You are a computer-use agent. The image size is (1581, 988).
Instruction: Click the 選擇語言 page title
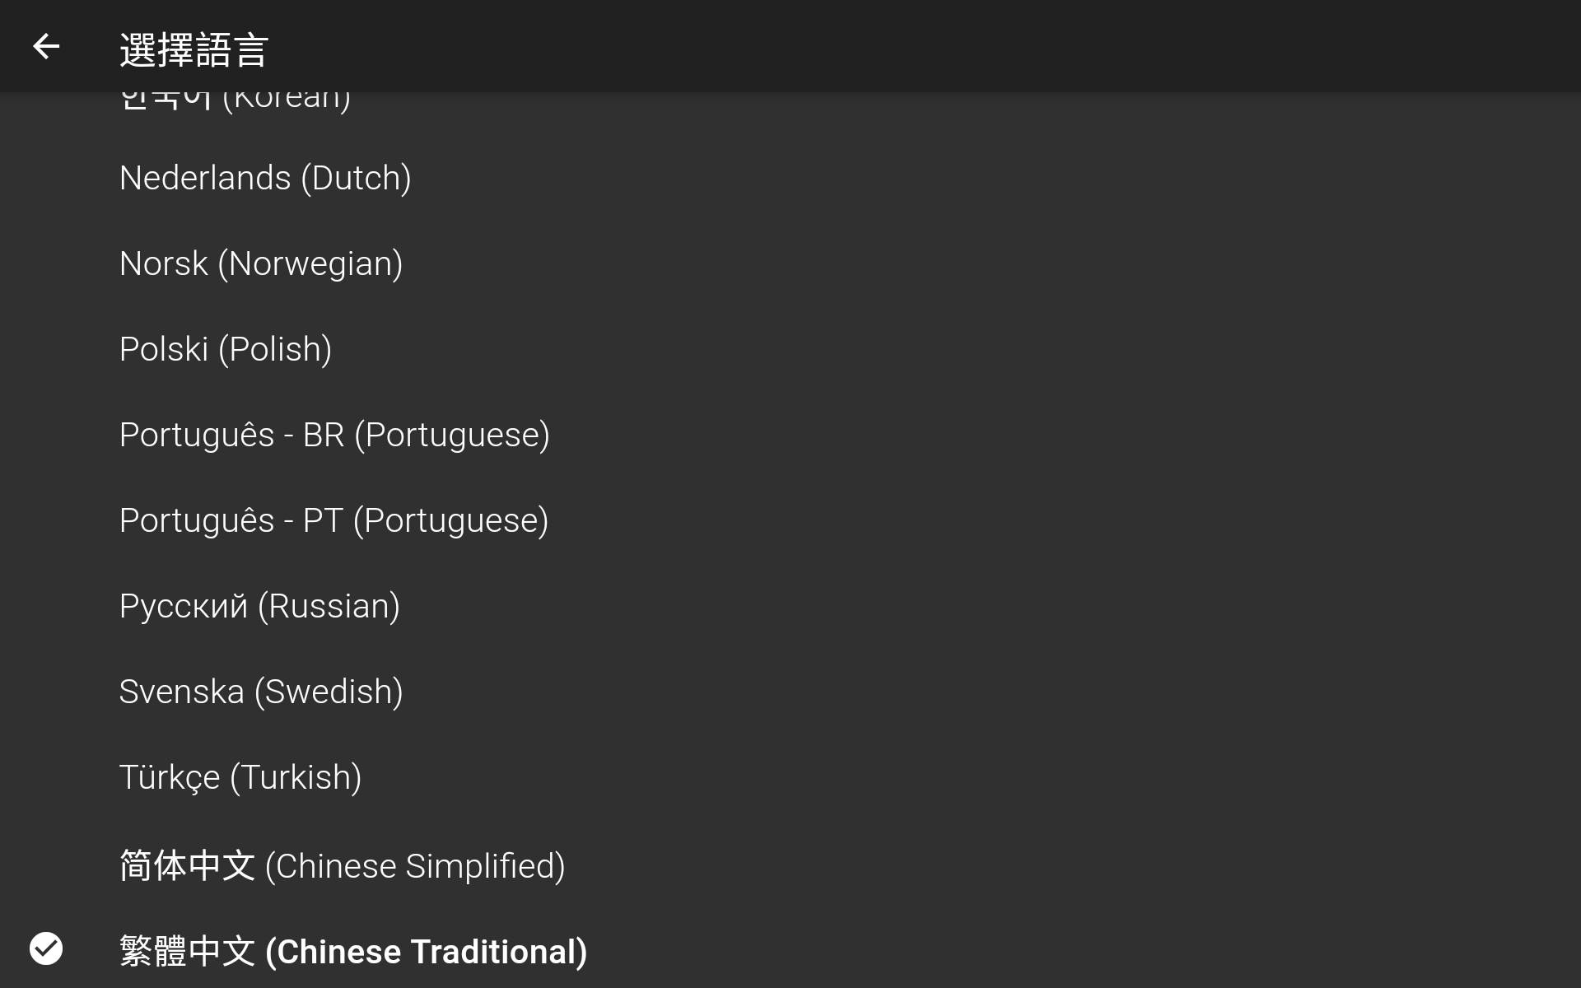click(194, 49)
